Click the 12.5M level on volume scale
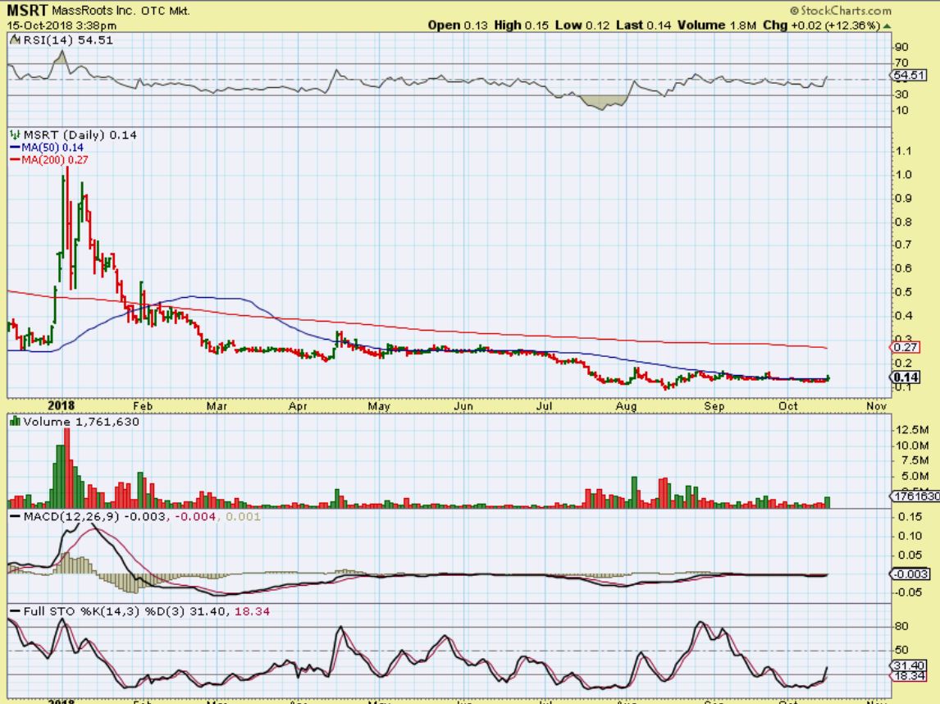 click(912, 430)
